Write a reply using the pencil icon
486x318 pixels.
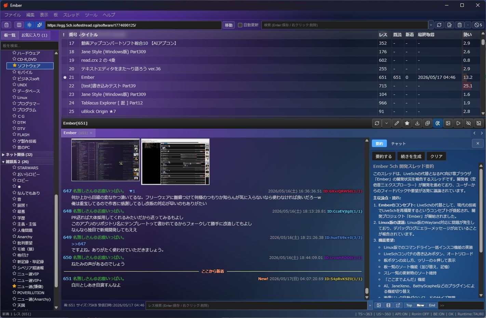point(396,123)
